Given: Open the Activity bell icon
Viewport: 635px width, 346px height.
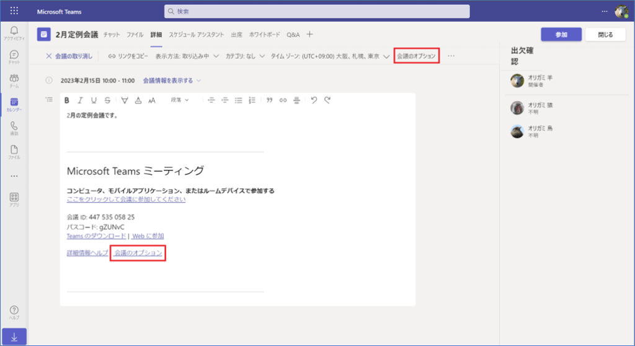Looking at the screenshot, I should pos(14,33).
